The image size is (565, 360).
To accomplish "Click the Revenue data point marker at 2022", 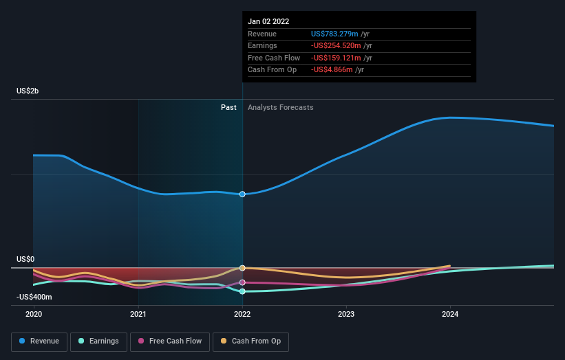I will click(242, 194).
